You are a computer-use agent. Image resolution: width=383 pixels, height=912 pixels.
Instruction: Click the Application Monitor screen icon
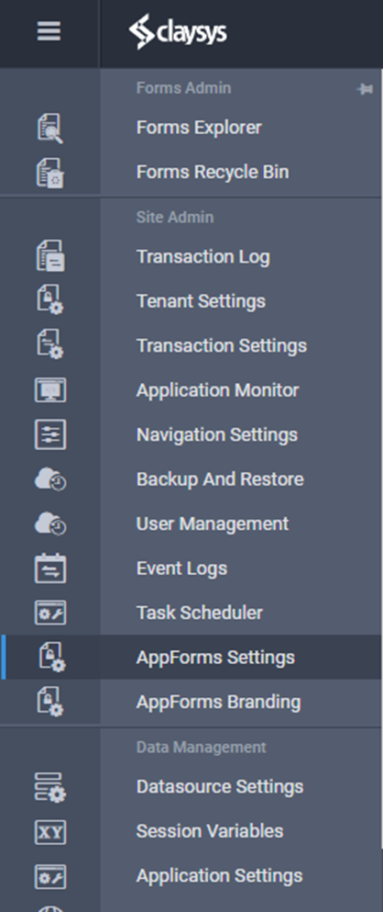coord(49,390)
